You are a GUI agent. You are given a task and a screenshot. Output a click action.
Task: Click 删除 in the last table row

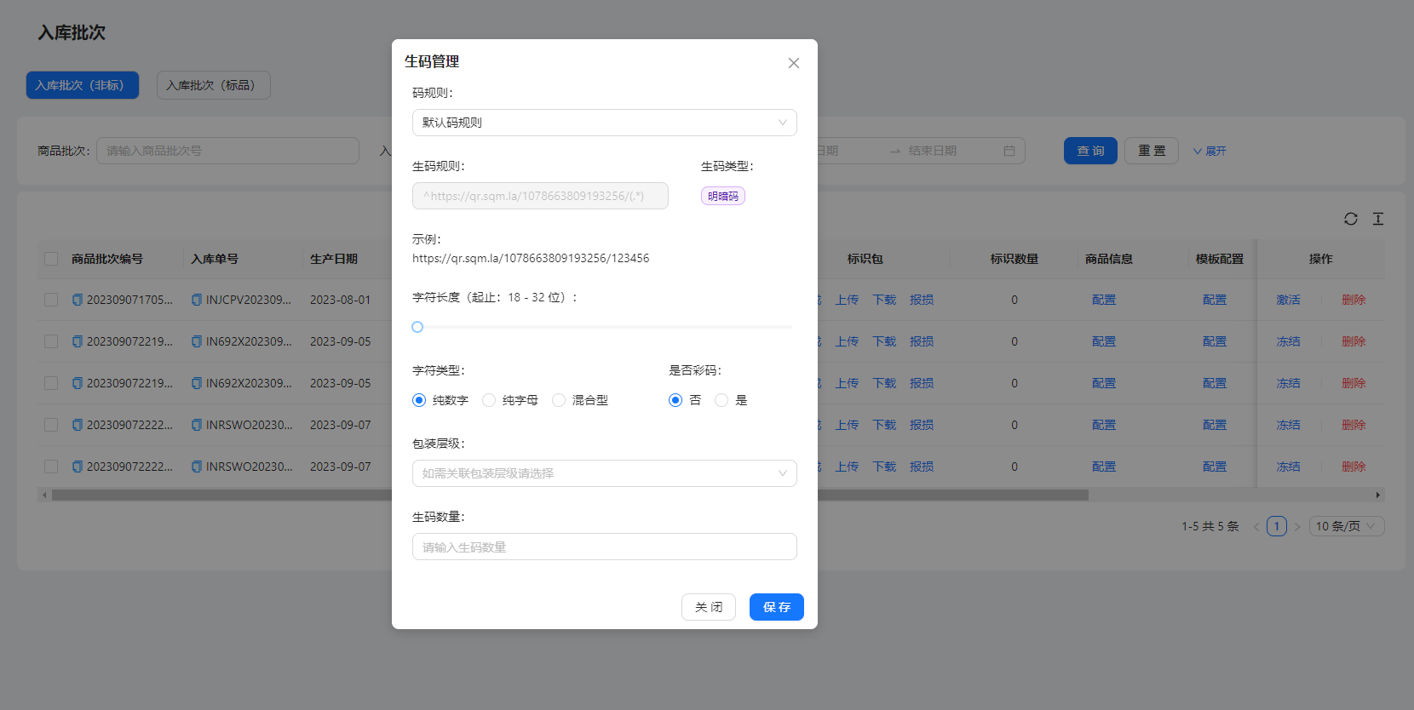(x=1354, y=467)
